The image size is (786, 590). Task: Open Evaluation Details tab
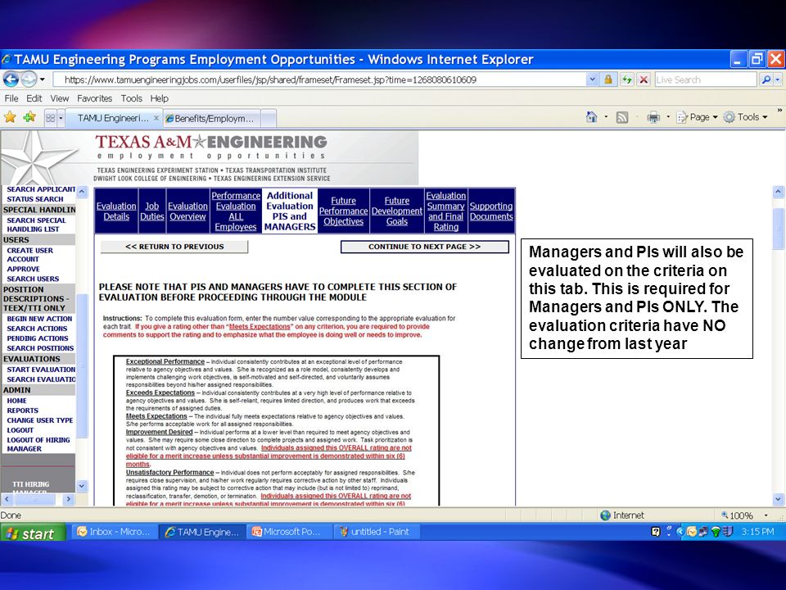116,211
